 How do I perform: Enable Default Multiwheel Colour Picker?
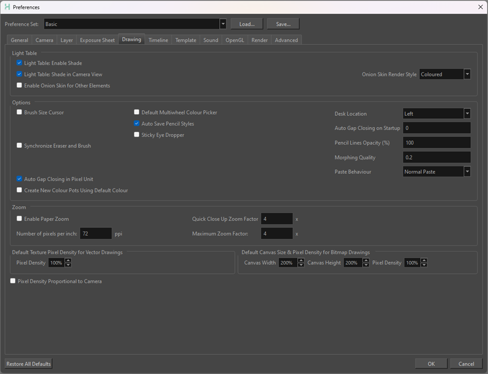point(136,112)
